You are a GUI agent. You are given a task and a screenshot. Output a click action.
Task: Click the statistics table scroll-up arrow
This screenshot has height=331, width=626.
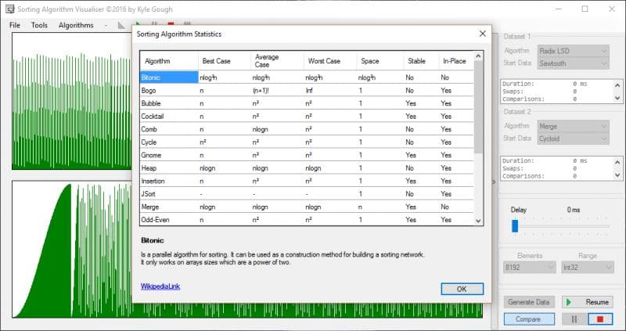pos(479,56)
